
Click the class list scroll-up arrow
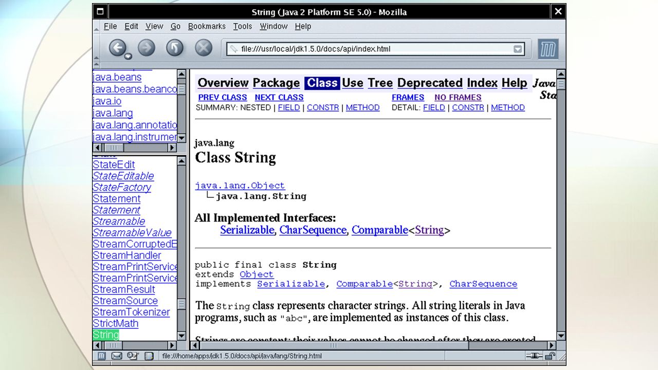pos(181,161)
